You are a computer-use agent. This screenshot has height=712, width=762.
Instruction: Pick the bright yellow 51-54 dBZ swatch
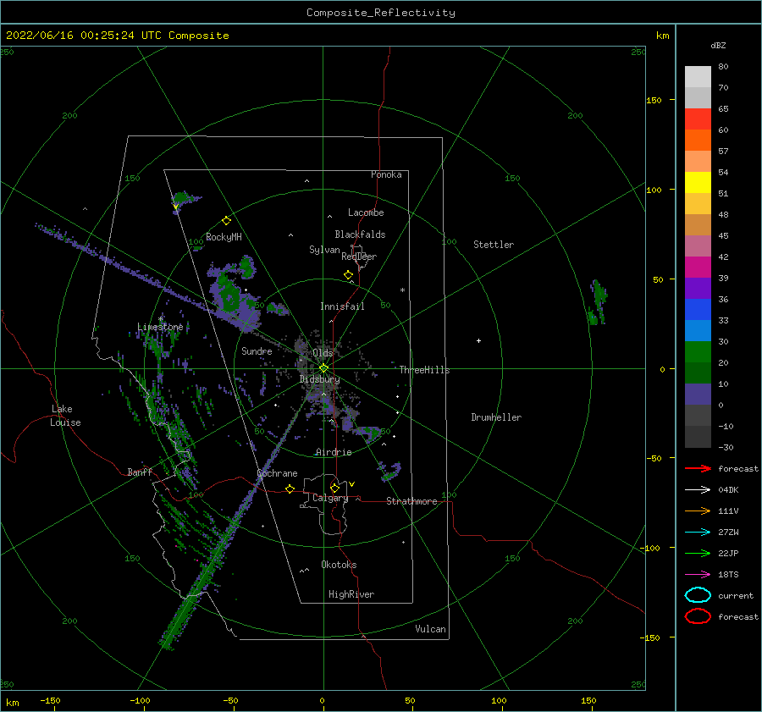(698, 183)
